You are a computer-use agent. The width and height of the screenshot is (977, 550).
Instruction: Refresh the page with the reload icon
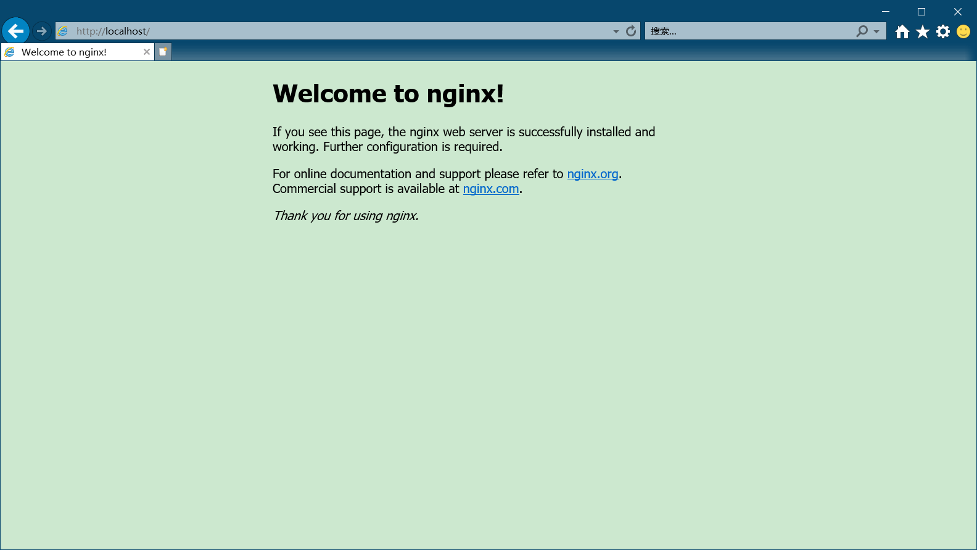point(631,31)
